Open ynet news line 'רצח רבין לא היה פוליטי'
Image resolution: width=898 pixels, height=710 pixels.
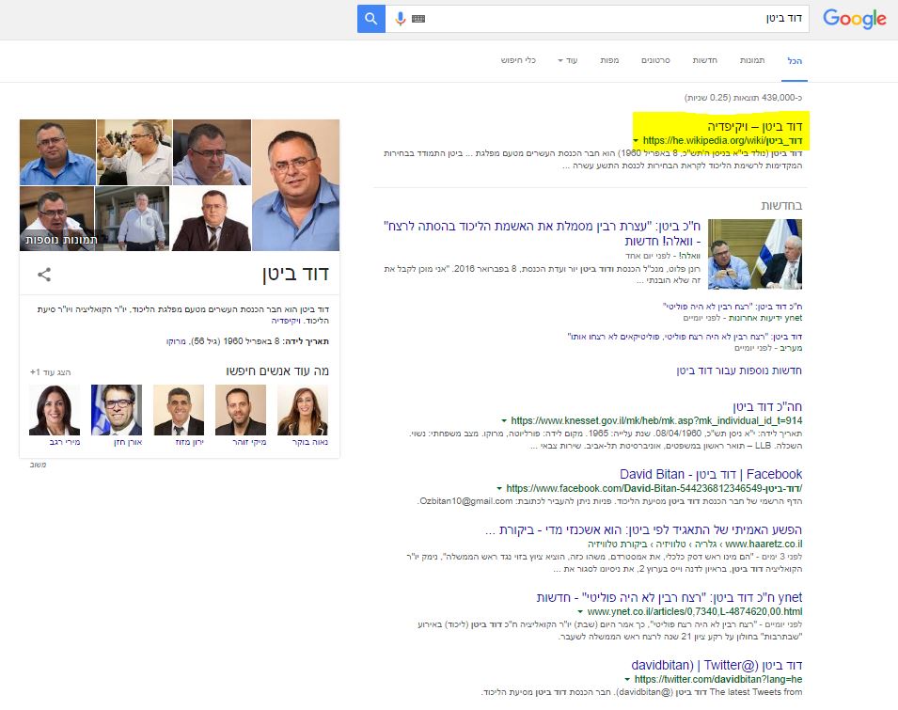coord(733,307)
